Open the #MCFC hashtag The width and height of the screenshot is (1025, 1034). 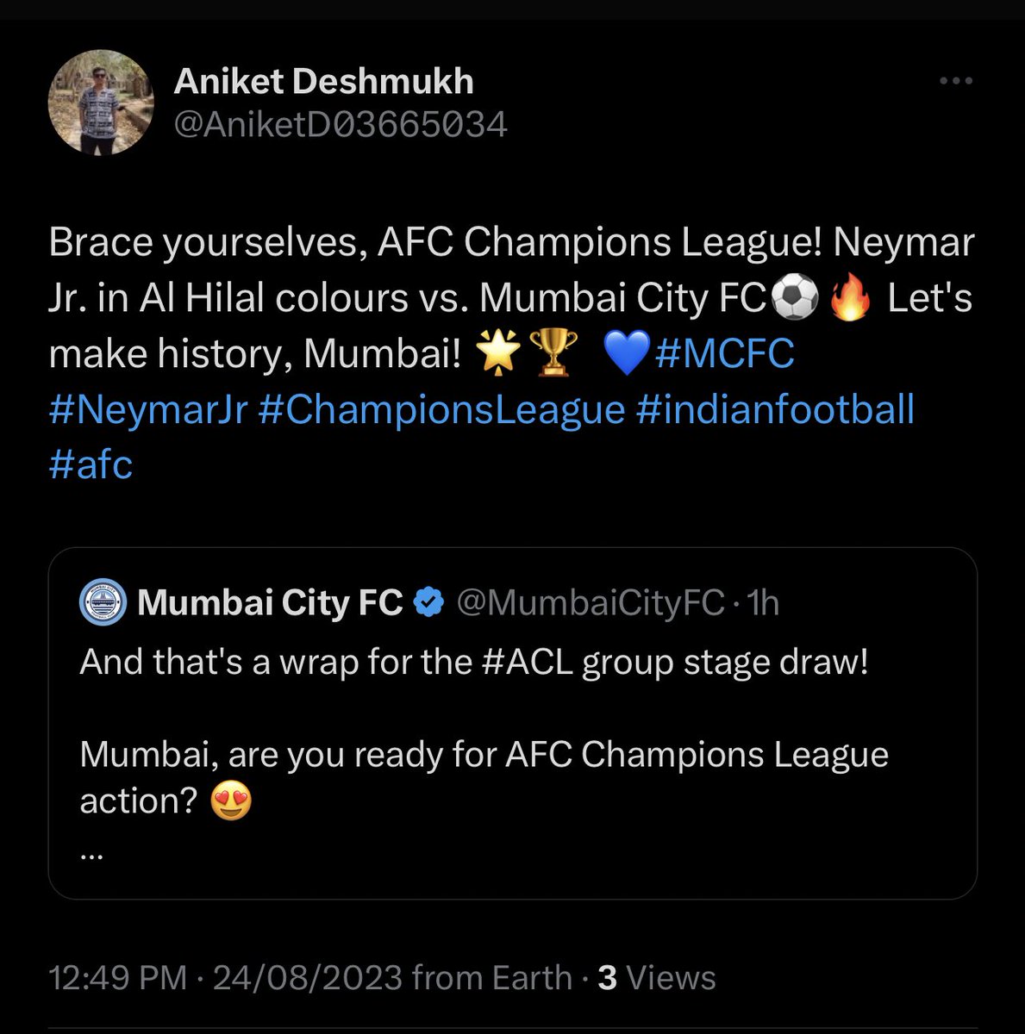725,354
